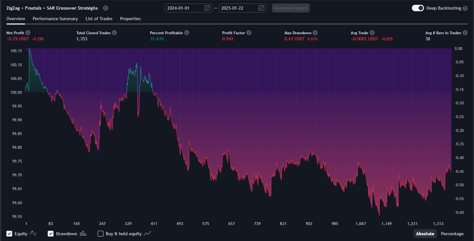Viewport: 474px width, 241px height.
Task: Click the Percent Profitable label text
Action: [x=166, y=33]
